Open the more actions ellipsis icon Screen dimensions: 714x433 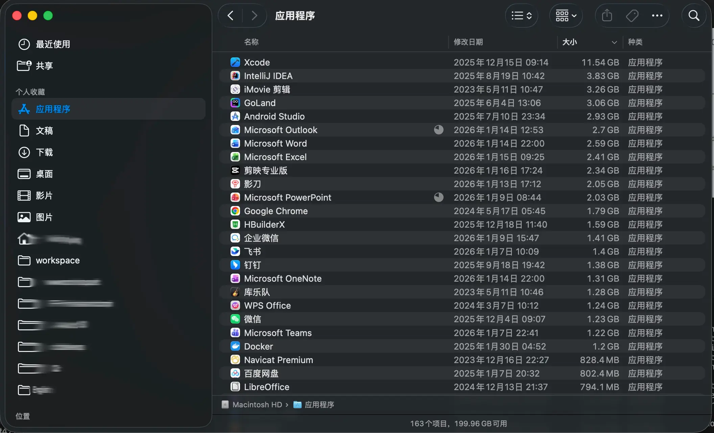(x=657, y=16)
